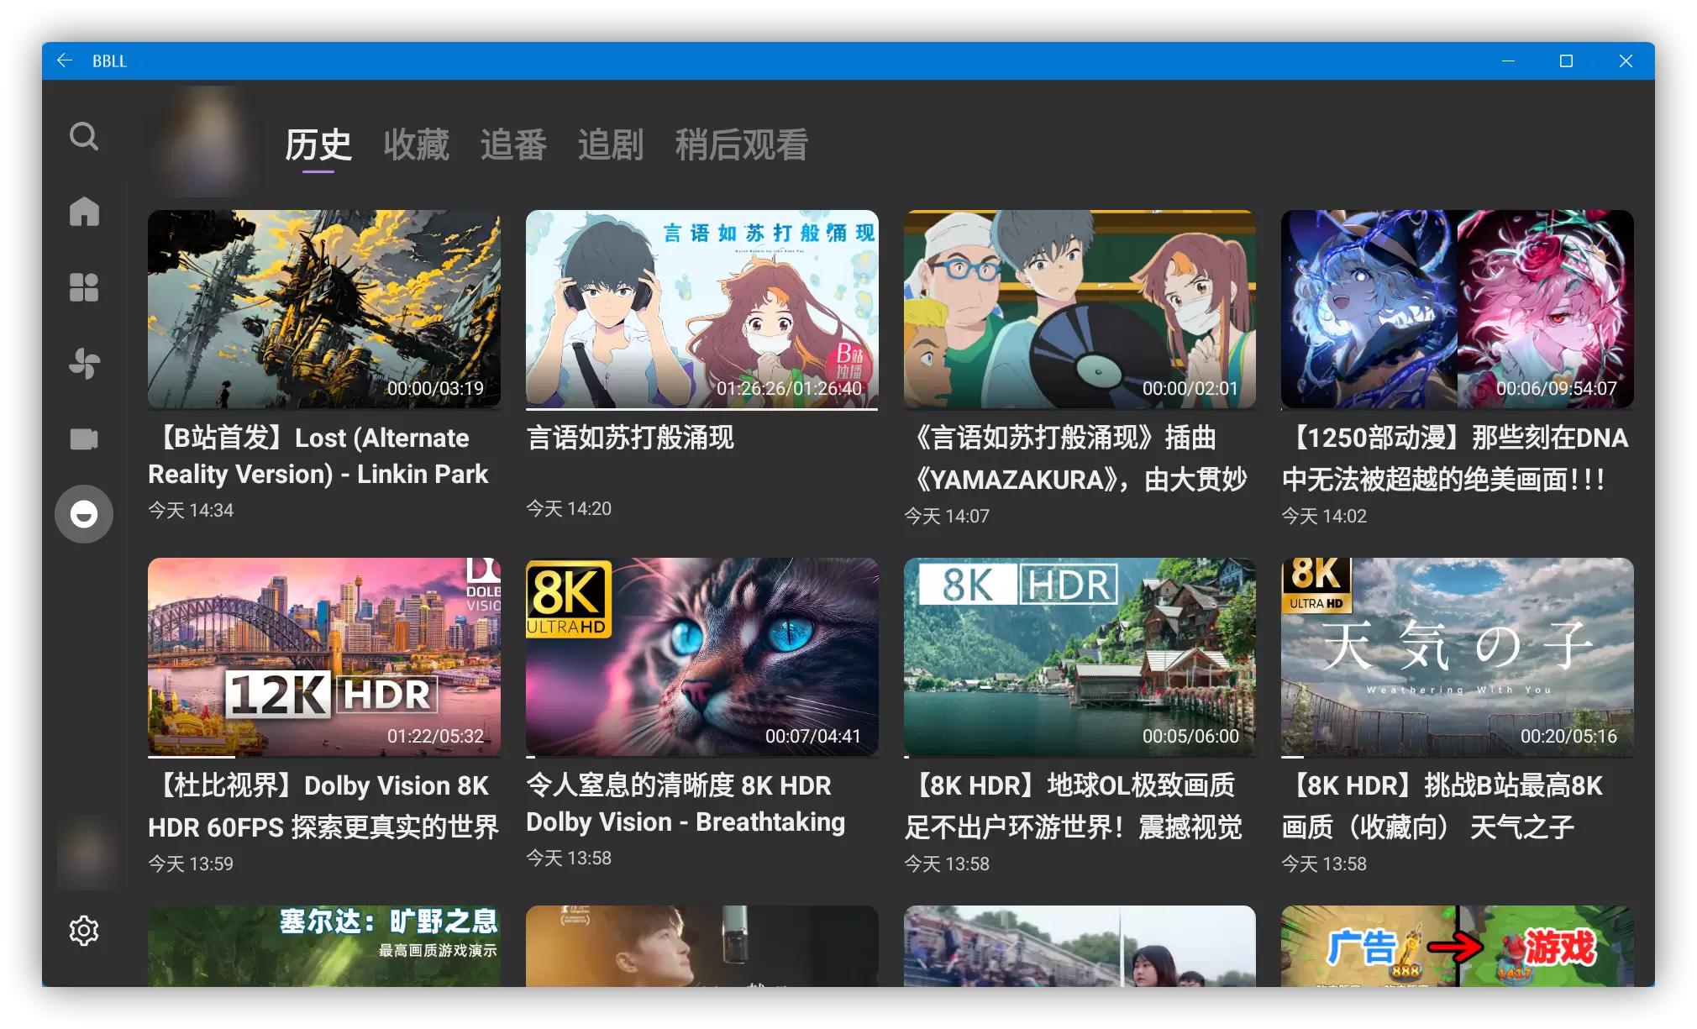Click title 【8K HDR】挑战B站最高8K画质
The image size is (1697, 1029).
(1443, 806)
